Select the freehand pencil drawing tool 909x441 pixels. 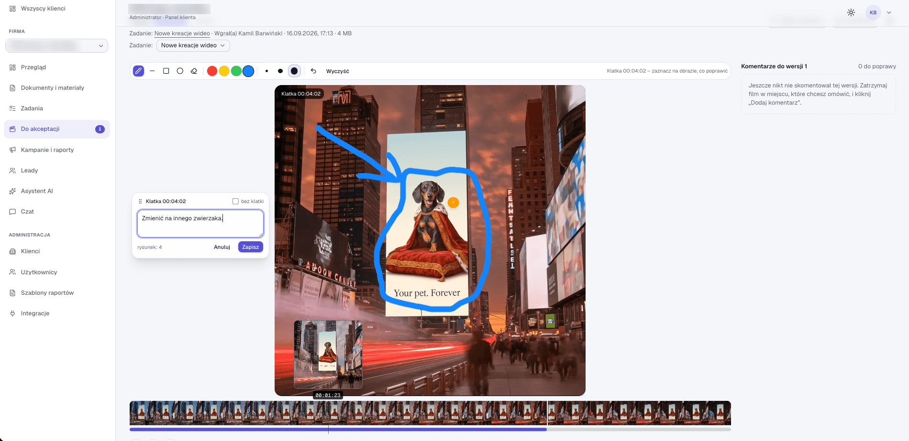click(138, 71)
